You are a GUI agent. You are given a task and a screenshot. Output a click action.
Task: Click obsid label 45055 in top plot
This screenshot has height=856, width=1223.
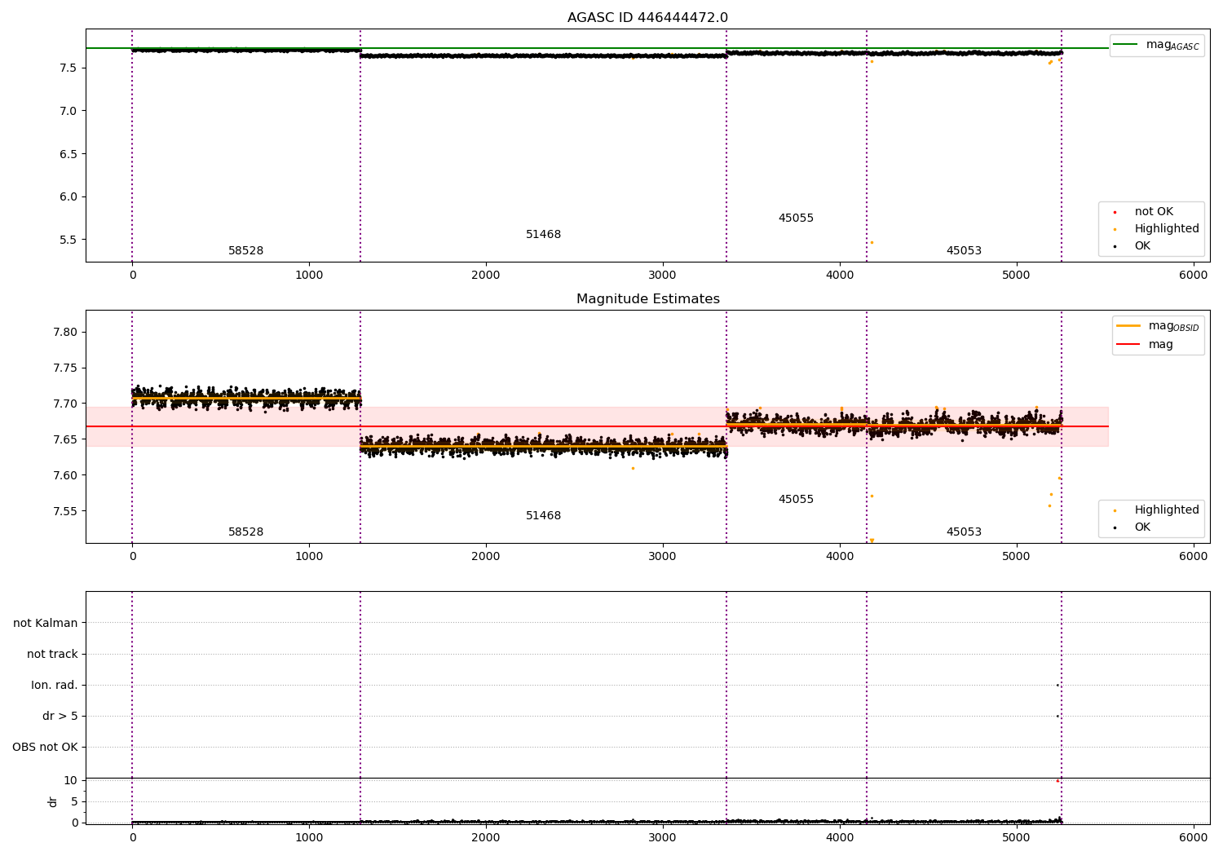pyautogui.click(x=796, y=218)
